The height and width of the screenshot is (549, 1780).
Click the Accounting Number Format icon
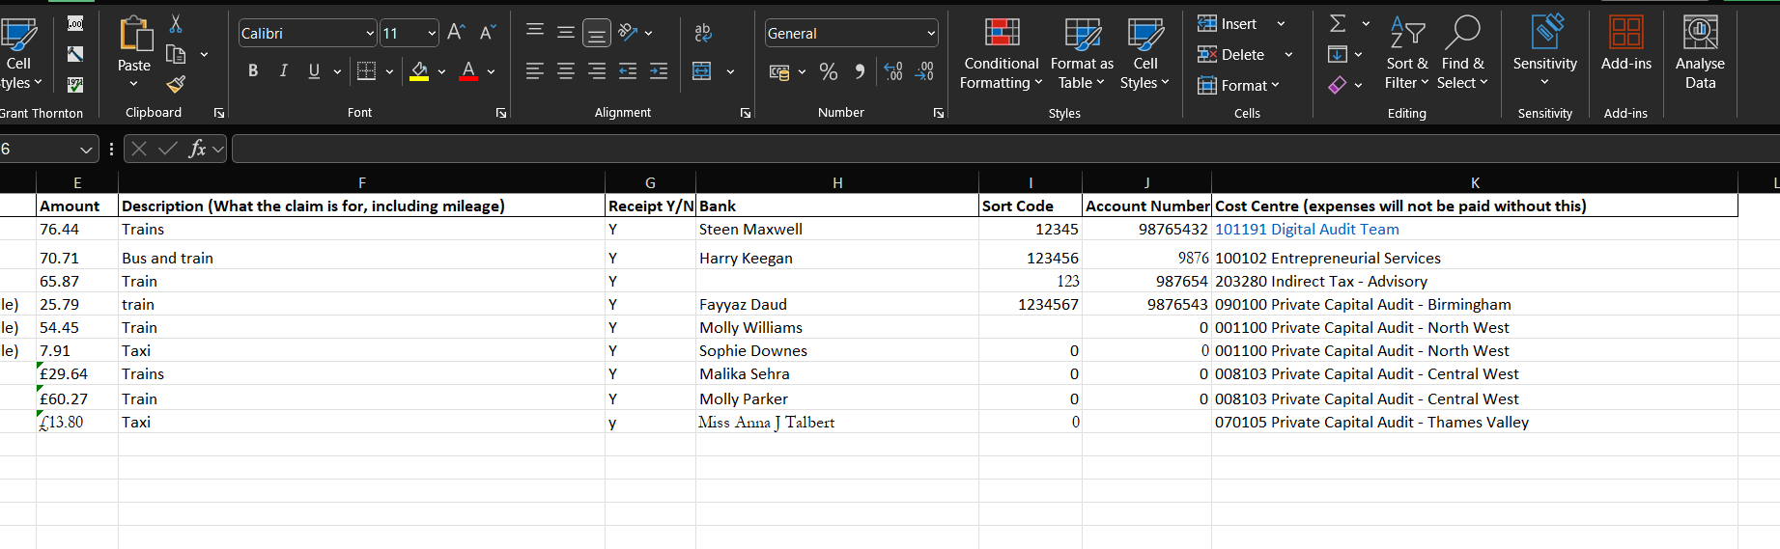(x=779, y=71)
